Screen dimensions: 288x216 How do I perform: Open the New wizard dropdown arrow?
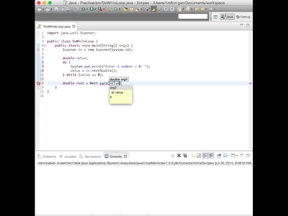click(43, 9)
